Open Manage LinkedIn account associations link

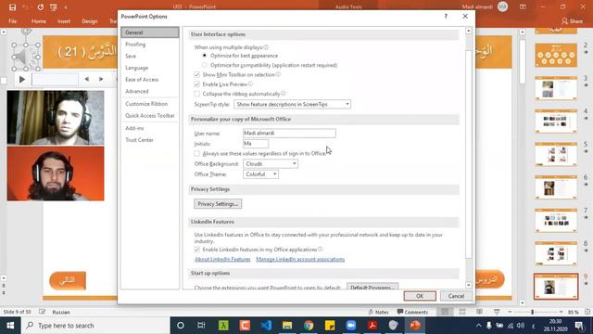click(x=300, y=259)
